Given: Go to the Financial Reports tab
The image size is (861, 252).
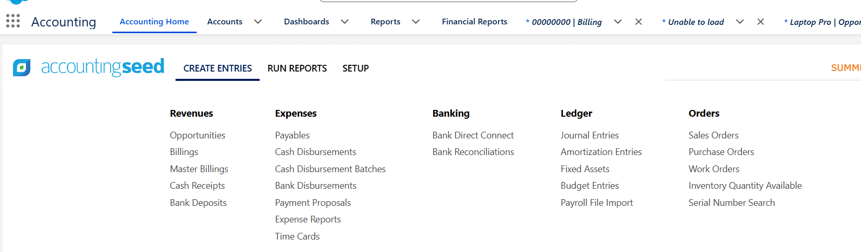Looking at the screenshot, I should [x=475, y=22].
